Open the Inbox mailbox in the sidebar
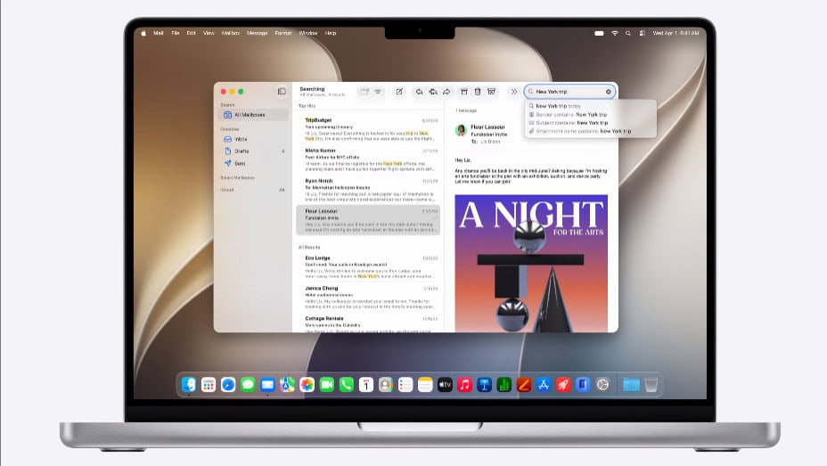The image size is (827, 466). (x=254, y=139)
